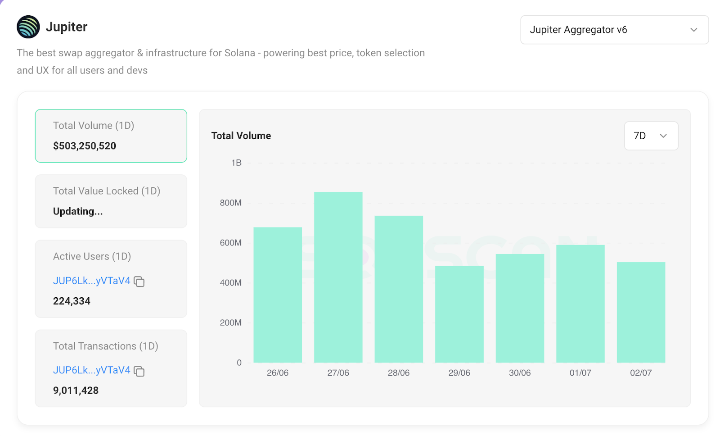The image size is (720, 436).
Task: Click the 200M y-axis label
Action: pyautogui.click(x=230, y=322)
